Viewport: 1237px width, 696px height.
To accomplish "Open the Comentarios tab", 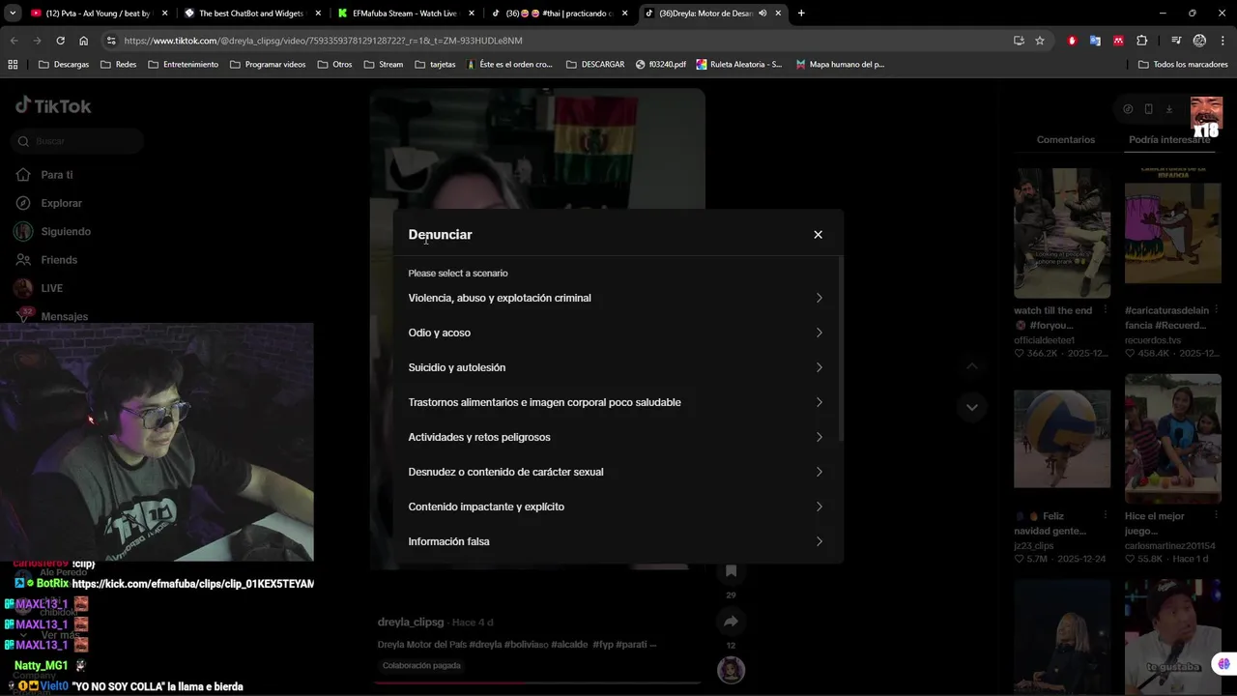I will click(1065, 140).
